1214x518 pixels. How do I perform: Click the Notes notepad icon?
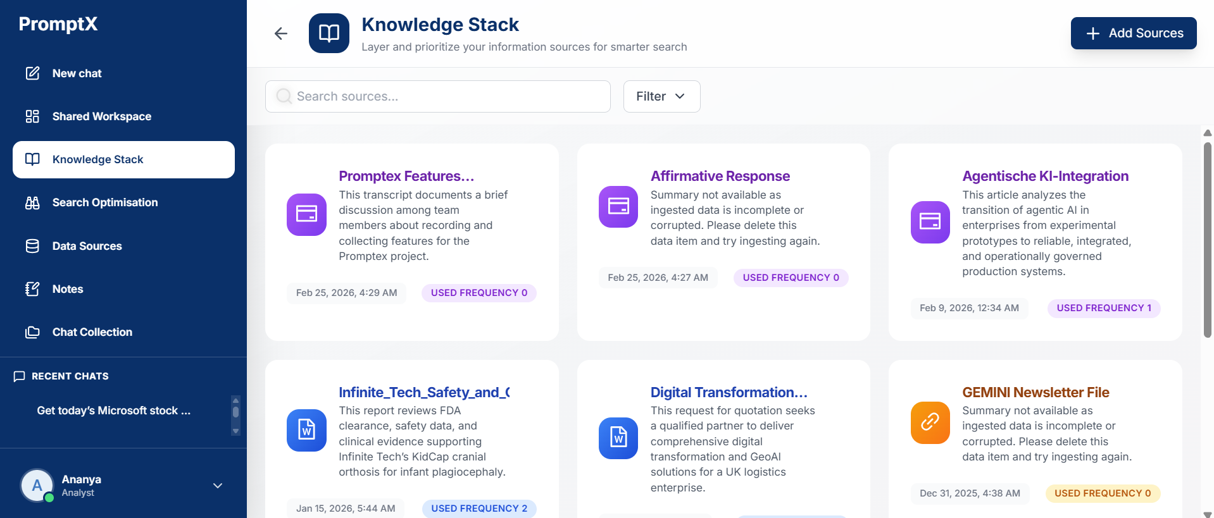(32, 289)
